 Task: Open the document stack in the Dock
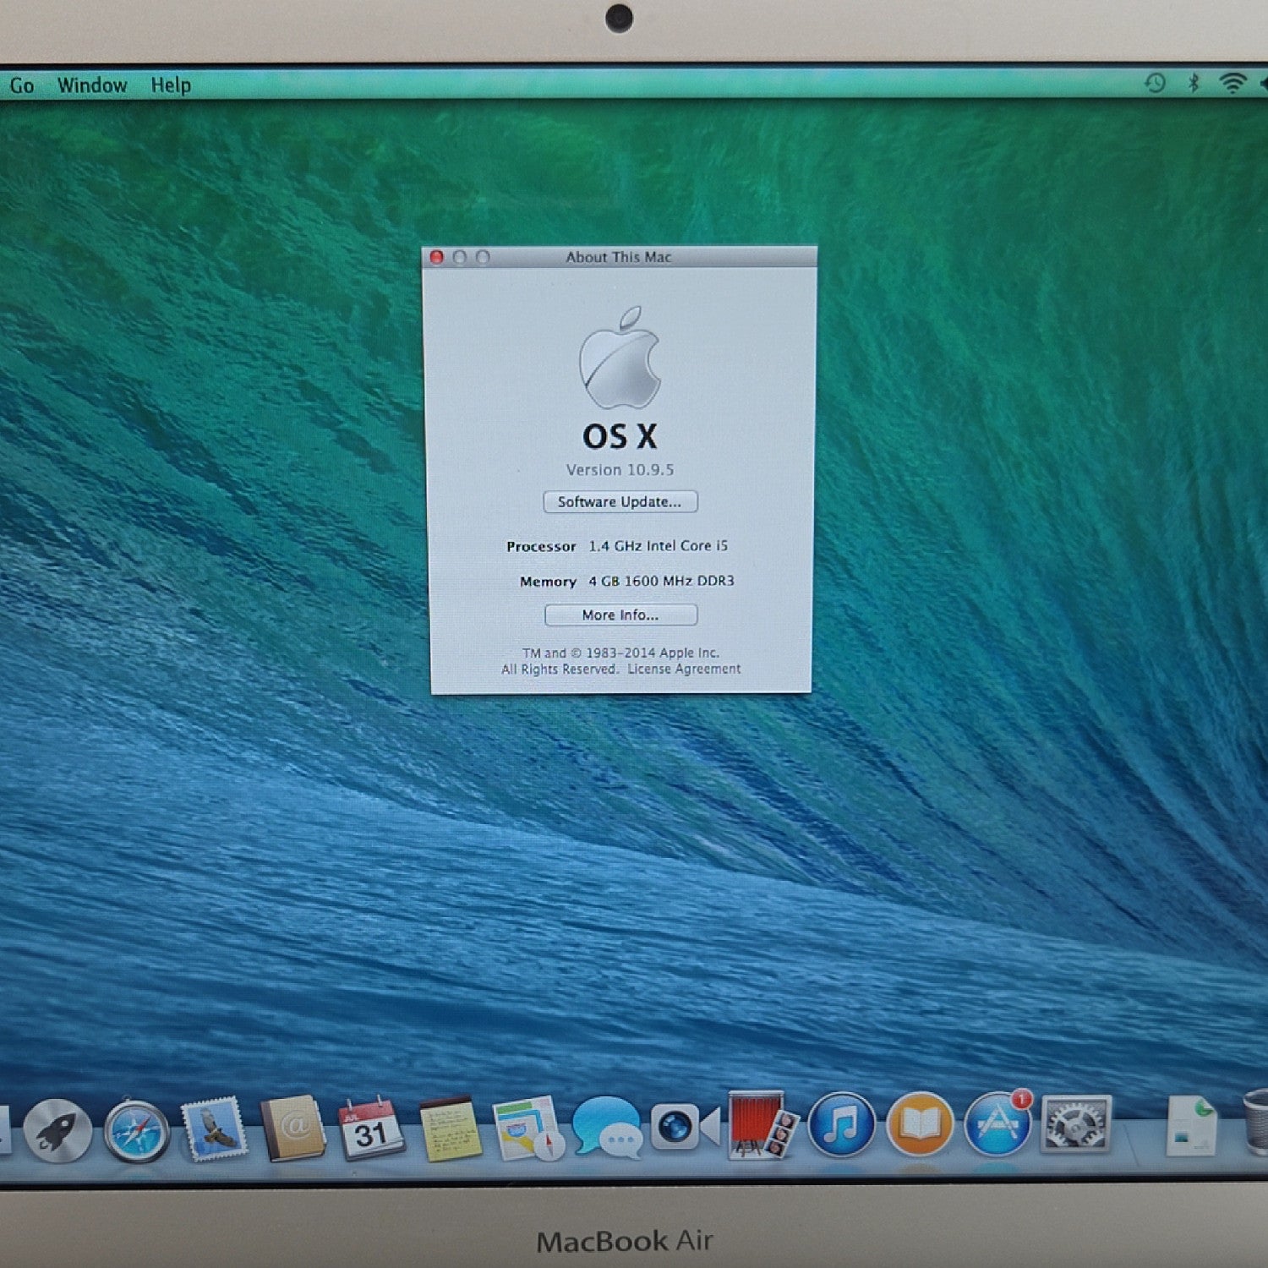[1191, 1125]
